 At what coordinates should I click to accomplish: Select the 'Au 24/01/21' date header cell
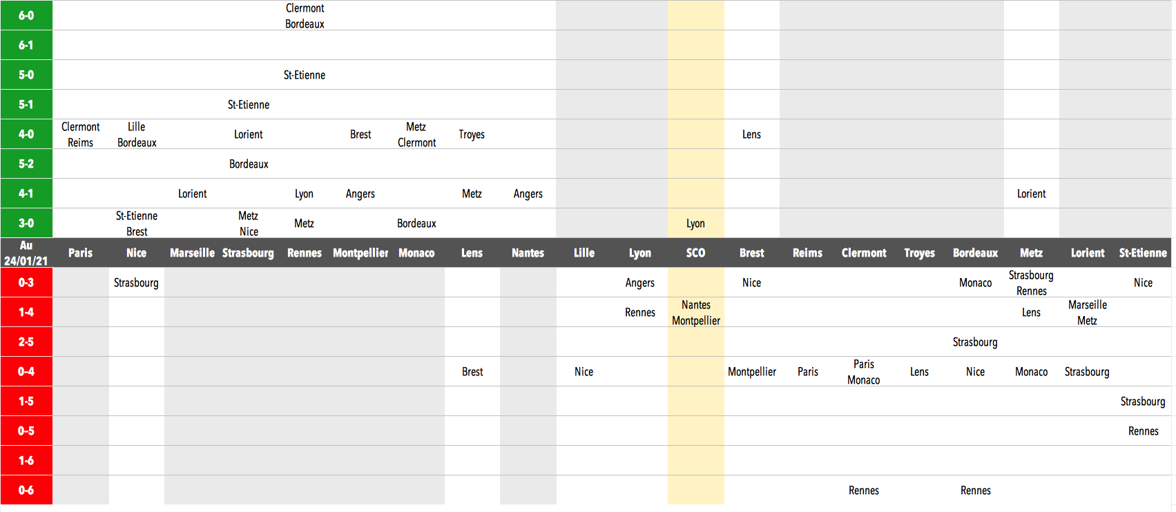click(x=26, y=253)
